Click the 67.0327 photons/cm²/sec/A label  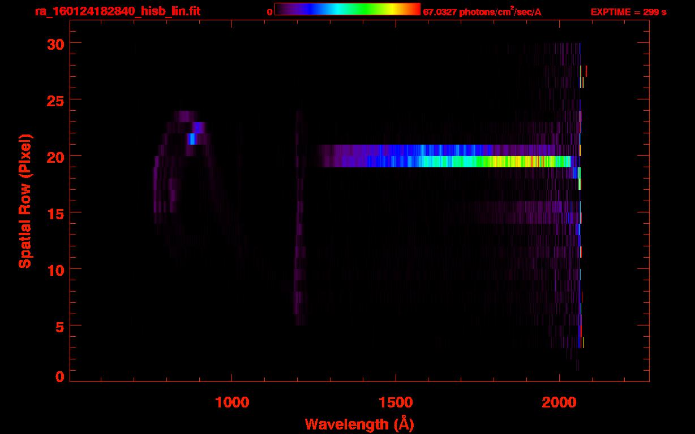[482, 11]
